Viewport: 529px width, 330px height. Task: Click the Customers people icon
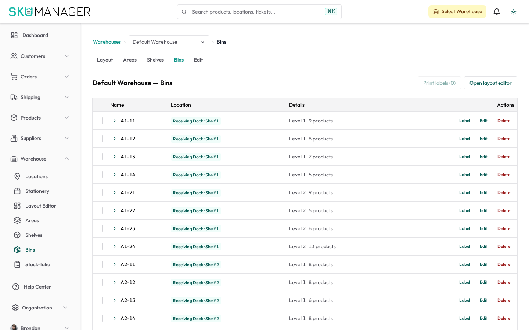[14, 56]
